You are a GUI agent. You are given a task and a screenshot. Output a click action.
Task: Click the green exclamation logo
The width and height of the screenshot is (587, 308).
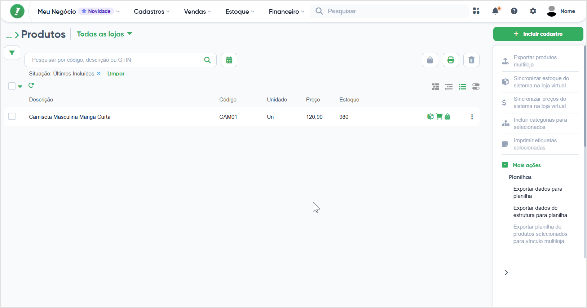click(x=17, y=11)
